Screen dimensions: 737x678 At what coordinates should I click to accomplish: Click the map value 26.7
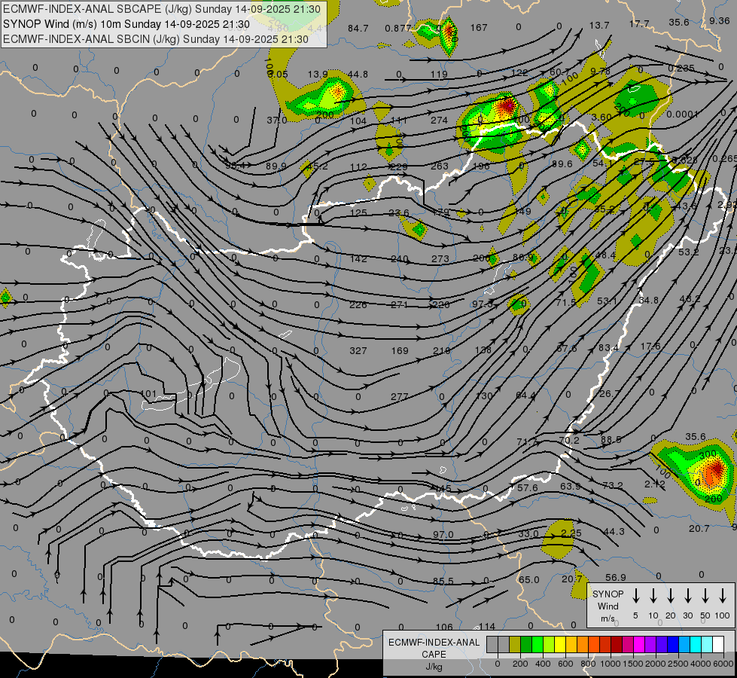pos(610,393)
